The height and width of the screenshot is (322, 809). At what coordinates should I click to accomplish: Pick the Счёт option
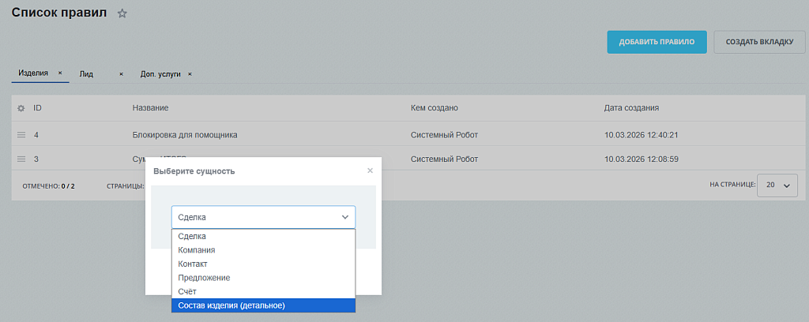click(263, 291)
